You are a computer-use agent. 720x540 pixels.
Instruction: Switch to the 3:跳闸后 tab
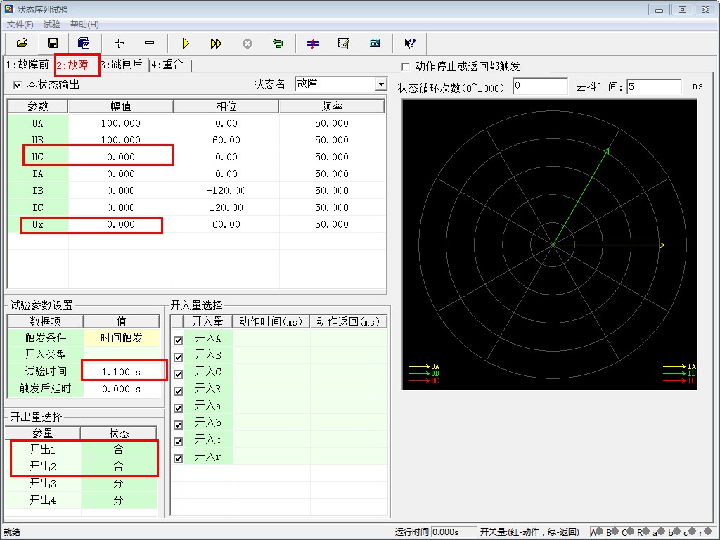tap(122, 65)
